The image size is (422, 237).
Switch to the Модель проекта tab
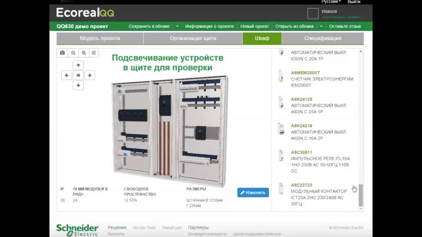[100, 38]
